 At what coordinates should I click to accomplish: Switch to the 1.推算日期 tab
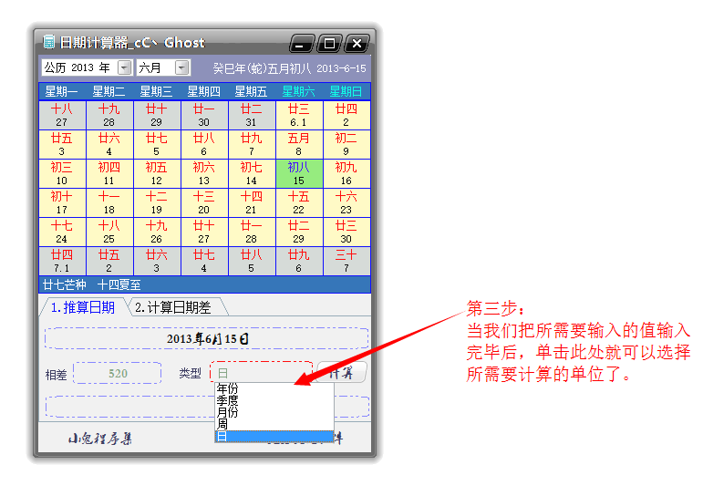click(x=82, y=307)
